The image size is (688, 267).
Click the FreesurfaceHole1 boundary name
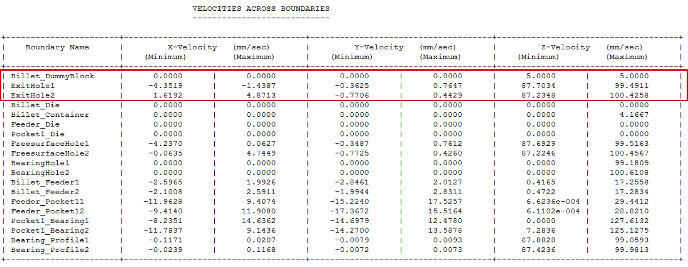point(50,144)
